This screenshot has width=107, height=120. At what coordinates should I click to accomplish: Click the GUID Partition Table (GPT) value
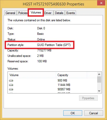coord(54,45)
